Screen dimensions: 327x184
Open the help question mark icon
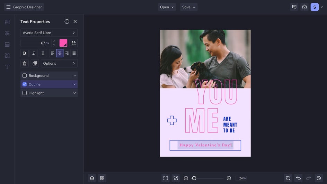click(x=304, y=7)
